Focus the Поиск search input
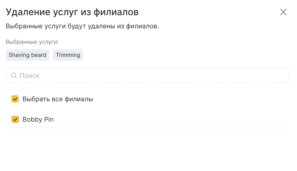This screenshot has height=171, width=297. point(147,75)
